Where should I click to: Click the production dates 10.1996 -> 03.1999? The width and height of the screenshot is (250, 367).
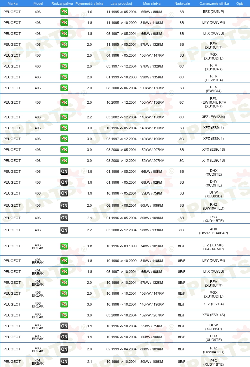pyautogui.click(x=121, y=246)
